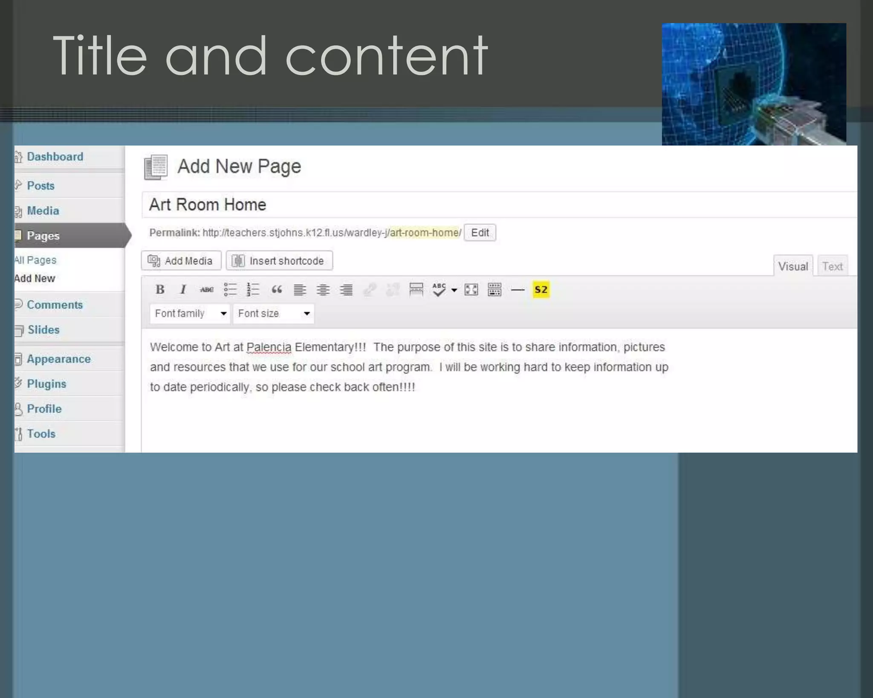Open the Font family dropdown
The height and width of the screenshot is (698, 873).
point(190,314)
